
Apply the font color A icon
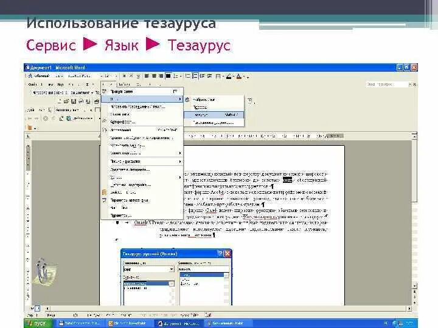point(239,76)
